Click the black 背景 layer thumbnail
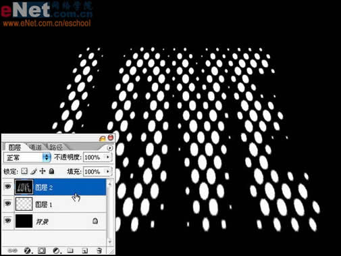The width and height of the screenshot is (341, 256). (24, 221)
